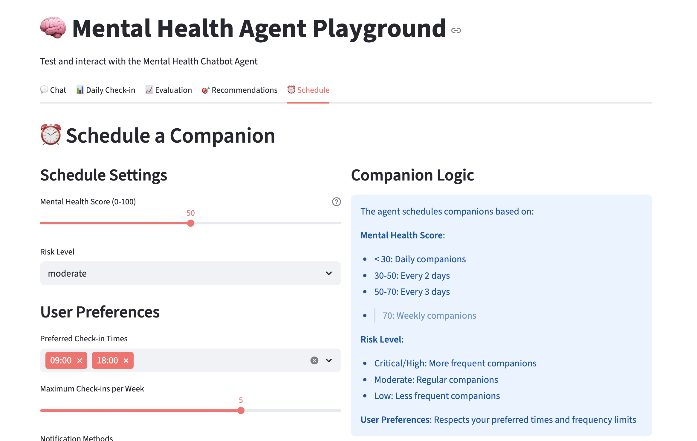Click the link anchor icon beside the title

pyautogui.click(x=456, y=30)
